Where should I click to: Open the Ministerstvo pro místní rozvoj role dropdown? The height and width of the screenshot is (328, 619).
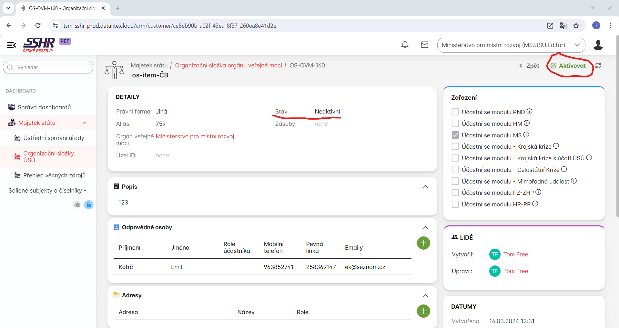coord(511,45)
